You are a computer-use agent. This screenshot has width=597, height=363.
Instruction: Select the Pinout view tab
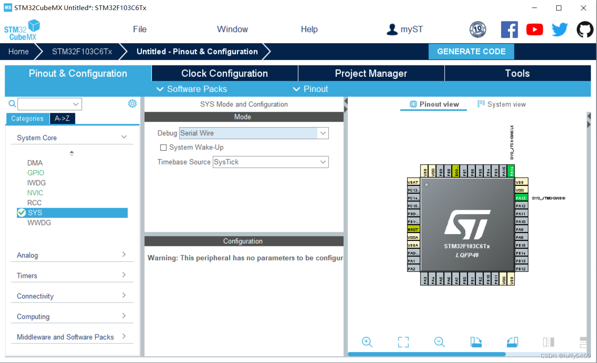point(434,104)
